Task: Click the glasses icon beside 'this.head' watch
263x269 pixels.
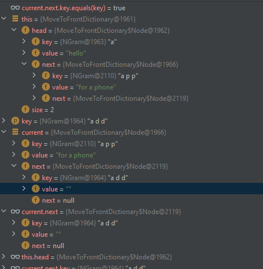Action: (15, 257)
